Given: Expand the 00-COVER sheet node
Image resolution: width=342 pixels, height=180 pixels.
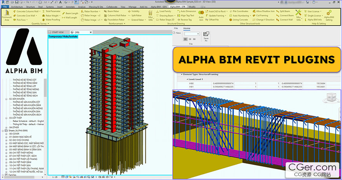Looking at the screenshot, I should click(7, 134).
